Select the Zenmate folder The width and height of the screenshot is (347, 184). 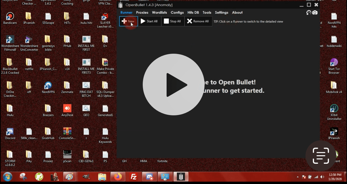point(67,87)
